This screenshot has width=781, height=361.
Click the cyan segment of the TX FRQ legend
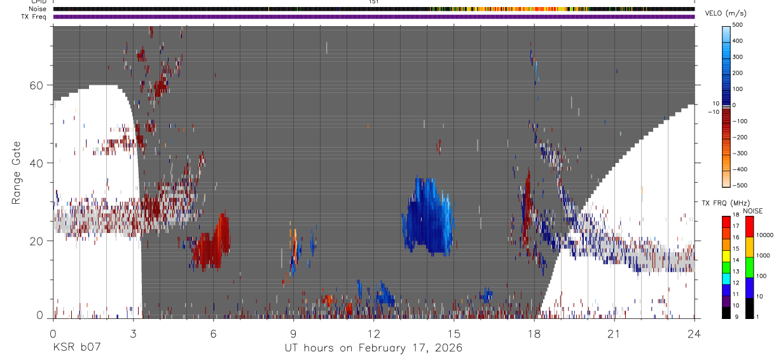(x=726, y=279)
